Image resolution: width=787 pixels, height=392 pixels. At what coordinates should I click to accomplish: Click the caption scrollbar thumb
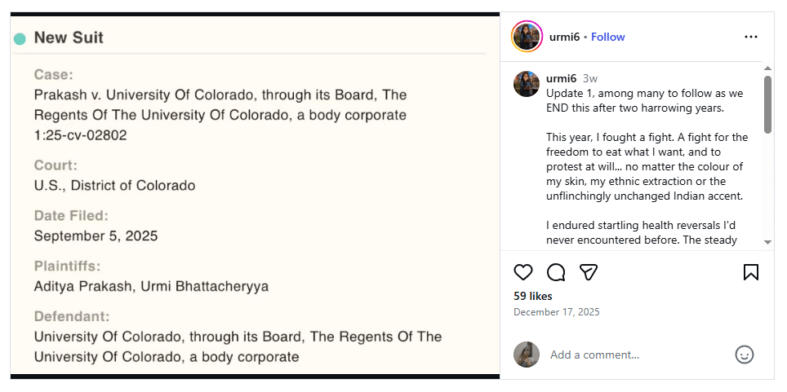point(767,104)
